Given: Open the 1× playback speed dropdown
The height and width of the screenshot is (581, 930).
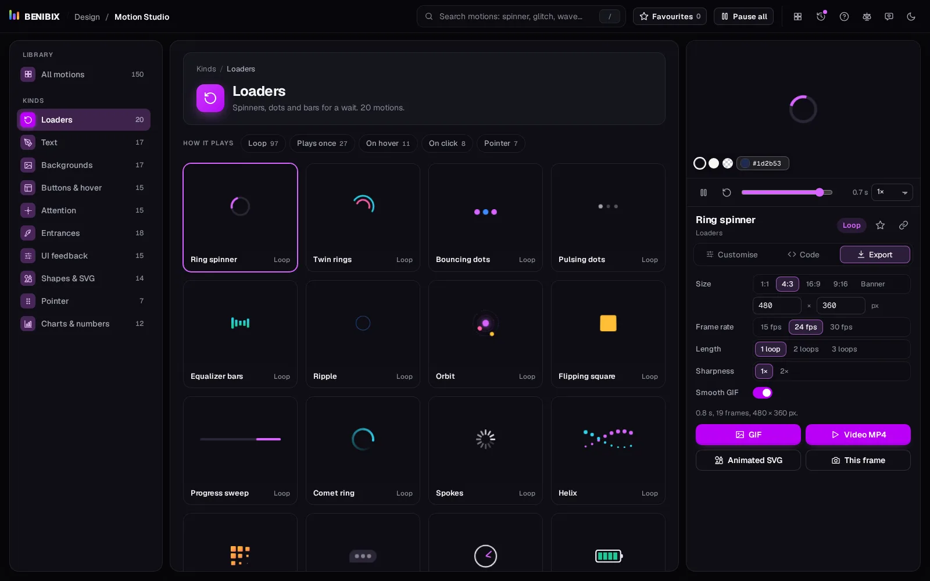Looking at the screenshot, I should (x=892, y=192).
